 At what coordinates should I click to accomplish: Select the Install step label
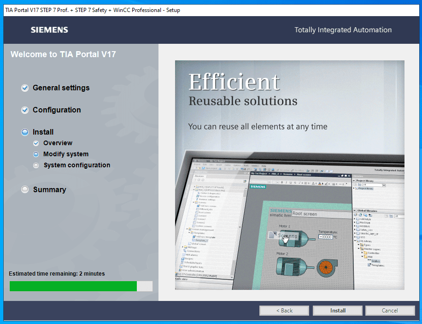43,132
